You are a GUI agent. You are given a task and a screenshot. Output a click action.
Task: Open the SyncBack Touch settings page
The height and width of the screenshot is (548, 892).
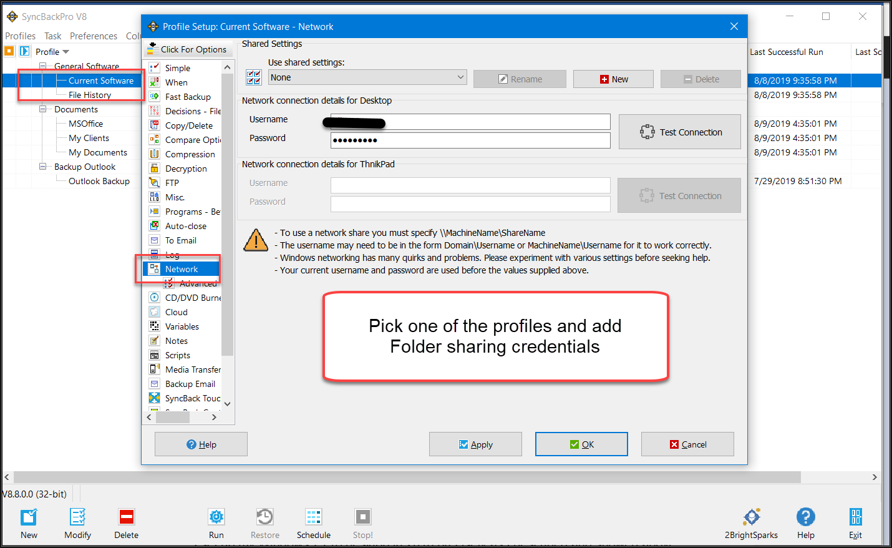tap(193, 398)
